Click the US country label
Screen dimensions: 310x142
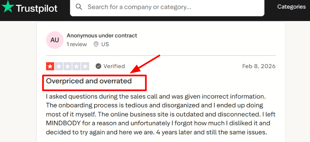pyautogui.click(x=105, y=44)
